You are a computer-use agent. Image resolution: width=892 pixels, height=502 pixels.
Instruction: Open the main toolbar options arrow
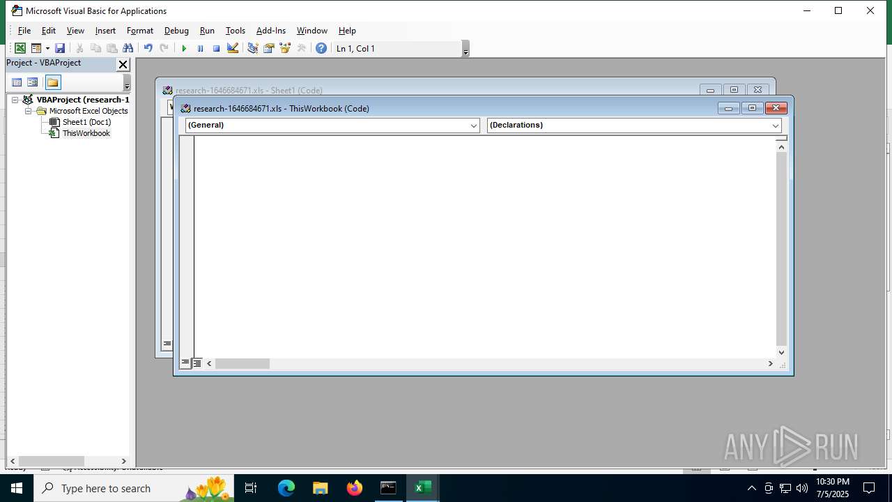[466, 49]
